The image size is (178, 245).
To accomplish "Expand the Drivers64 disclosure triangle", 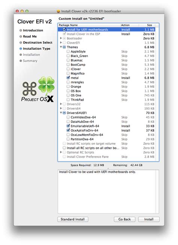I will [61, 108].
